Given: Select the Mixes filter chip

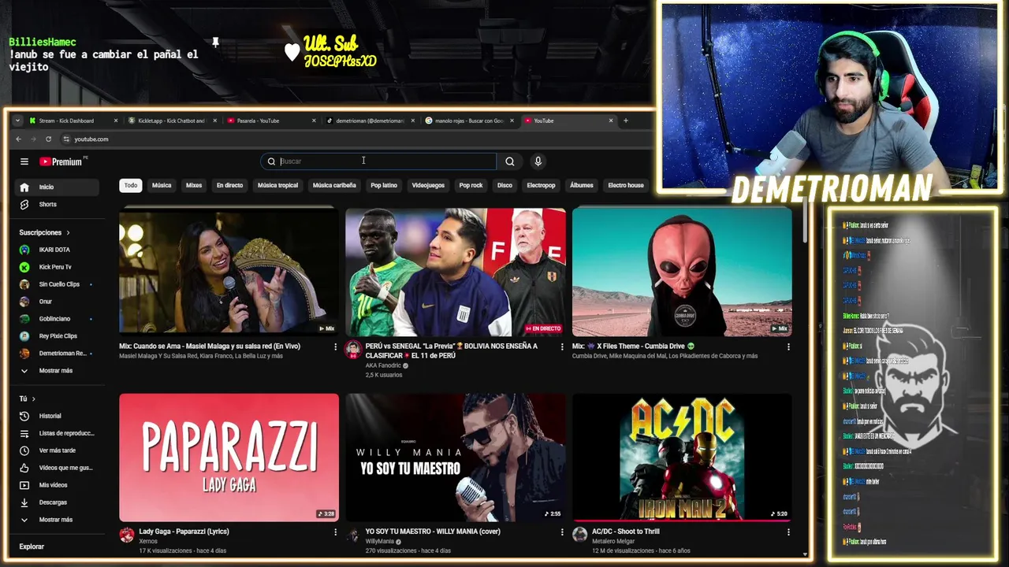Looking at the screenshot, I should [x=194, y=186].
